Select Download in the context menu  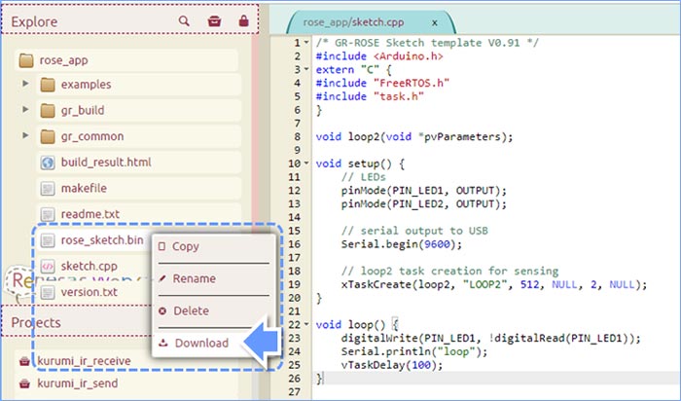199,343
